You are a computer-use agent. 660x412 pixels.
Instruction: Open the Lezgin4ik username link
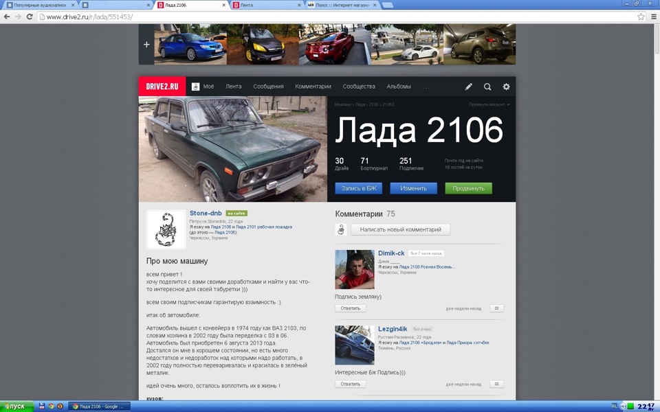click(x=393, y=329)
